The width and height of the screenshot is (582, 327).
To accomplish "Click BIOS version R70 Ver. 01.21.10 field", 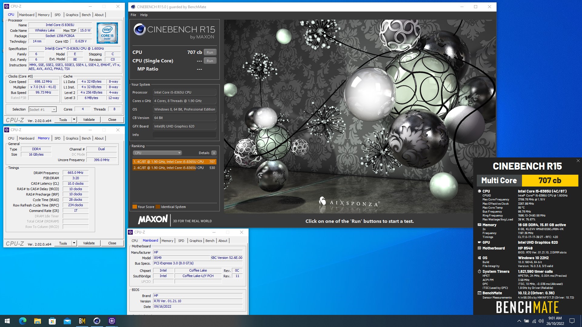I will coord(198,301).
